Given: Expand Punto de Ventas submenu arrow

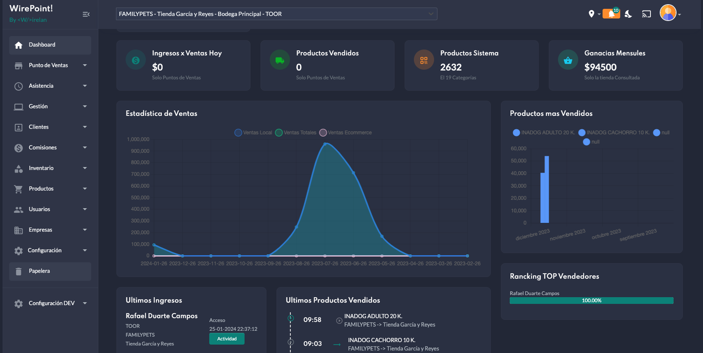Looking at the screenshot, I should (85, 65).
